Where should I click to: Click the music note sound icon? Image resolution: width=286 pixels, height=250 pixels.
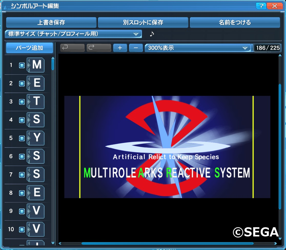coord(152,34)
